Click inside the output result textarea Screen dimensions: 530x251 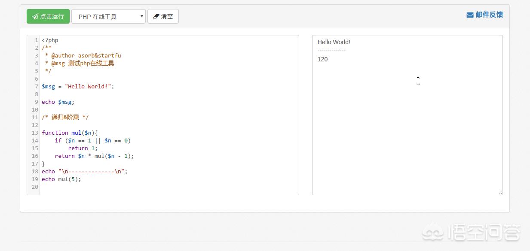[x=407, y=115]
